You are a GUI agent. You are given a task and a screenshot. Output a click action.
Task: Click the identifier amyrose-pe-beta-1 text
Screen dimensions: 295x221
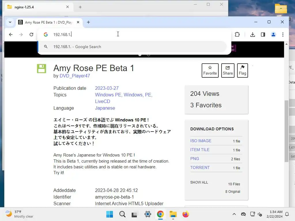[x=114, y=197]
